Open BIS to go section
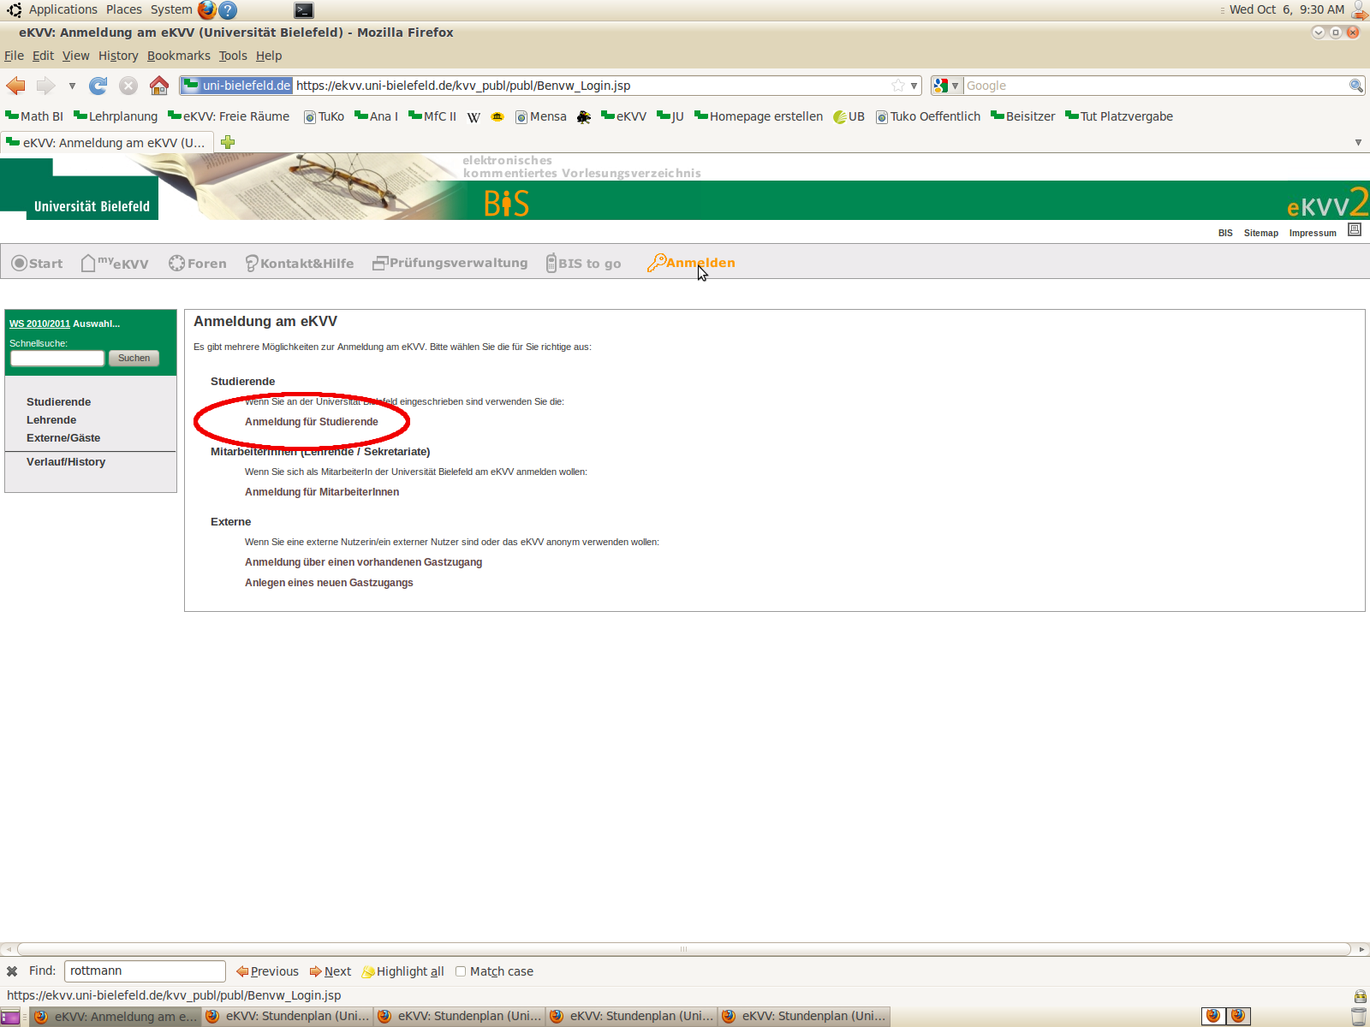The height and width of the screenshot is (1027, 1370). pos(584,264)
